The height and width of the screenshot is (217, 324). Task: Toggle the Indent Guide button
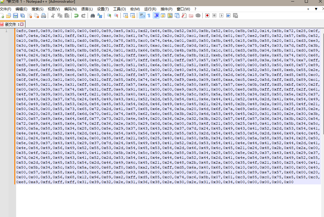coord(156,16)
